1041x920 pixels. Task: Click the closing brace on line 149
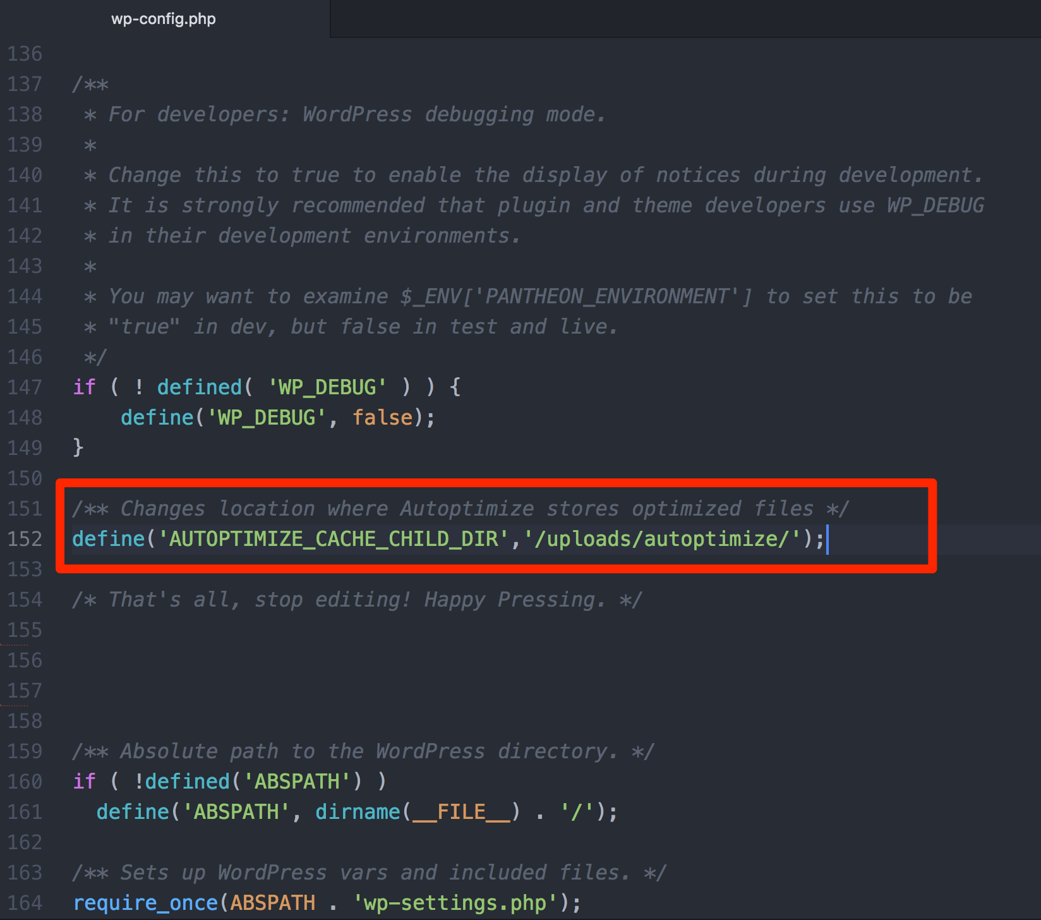click(x=77, y=447)
